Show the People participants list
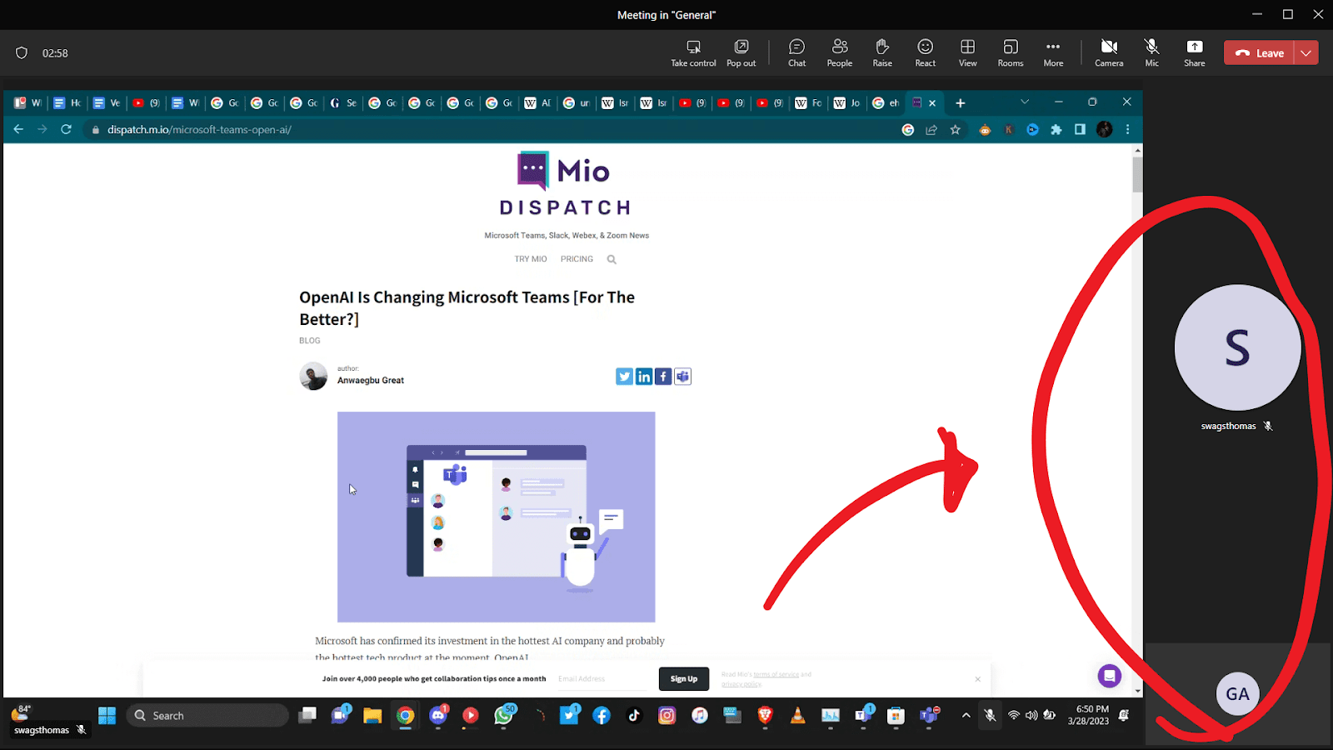The width and height of the screenshot is (1333, 750). tap(840, 53)
